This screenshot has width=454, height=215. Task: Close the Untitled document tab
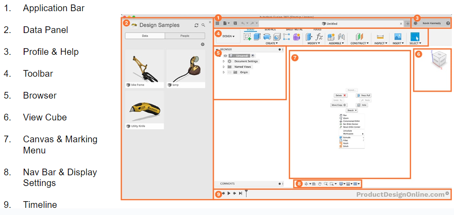coord(401,24)
